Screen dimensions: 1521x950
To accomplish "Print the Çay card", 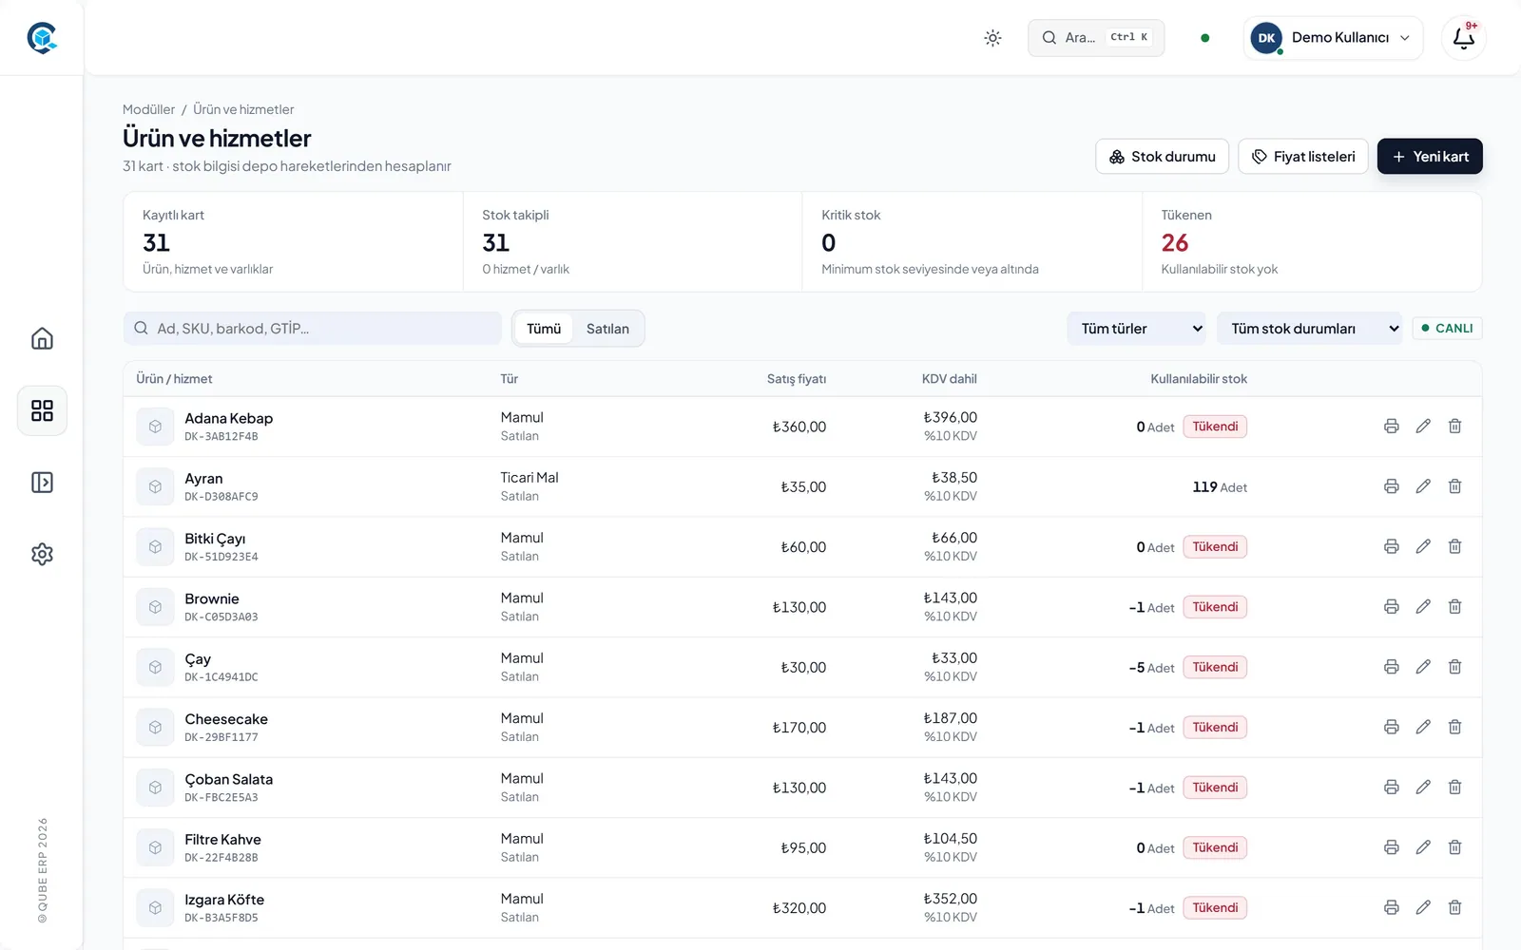I will pos(1391,667).
